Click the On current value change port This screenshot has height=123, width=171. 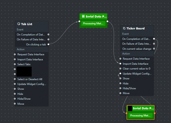coord(154,49)
